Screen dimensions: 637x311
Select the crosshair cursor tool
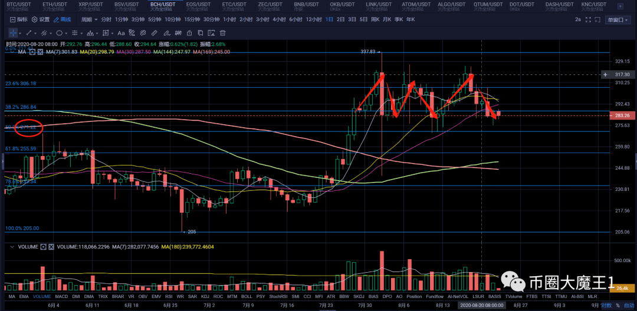[x=14, y=32]
